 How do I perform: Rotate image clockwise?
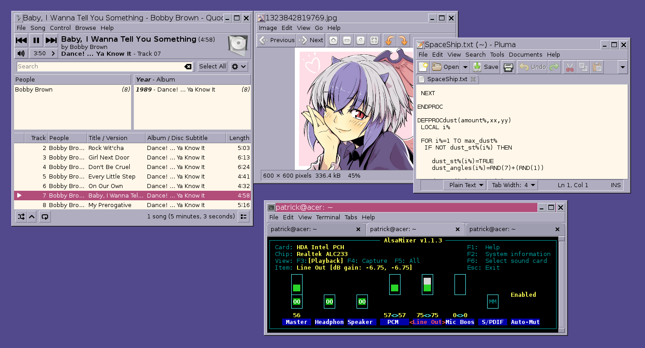point(403,40)
